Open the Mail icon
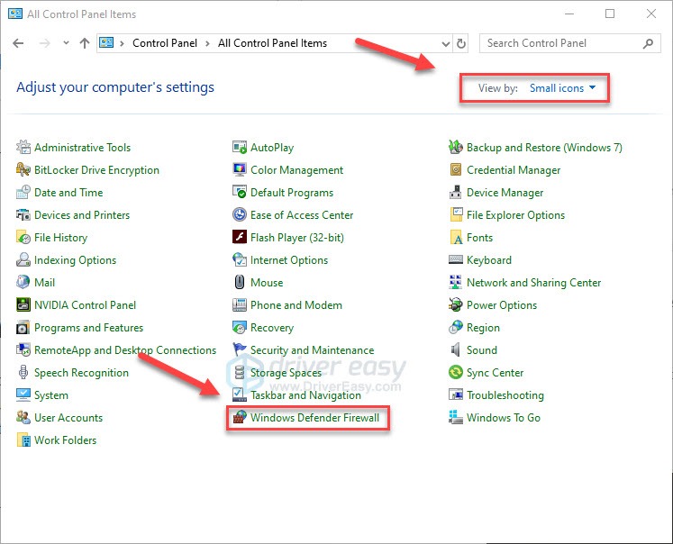The height and width of the screenshot is (544, 673). (23, 282)
